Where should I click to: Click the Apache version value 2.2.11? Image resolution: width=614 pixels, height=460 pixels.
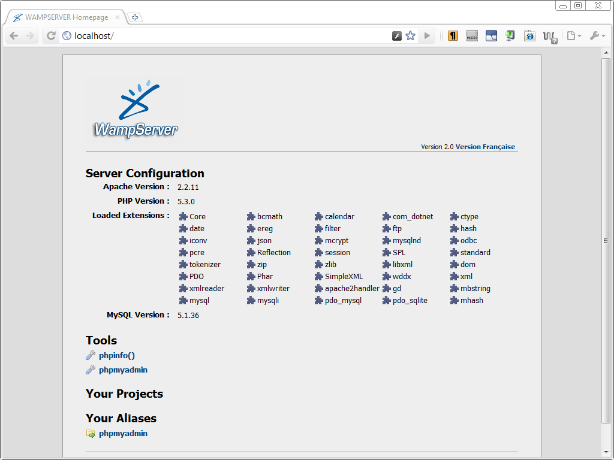pyautogui.click(x=188, y=187)
